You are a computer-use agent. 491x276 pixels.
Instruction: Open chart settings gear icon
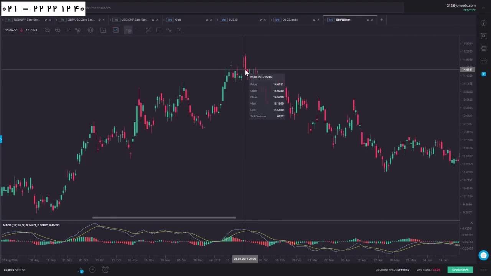tap(91, 30)
